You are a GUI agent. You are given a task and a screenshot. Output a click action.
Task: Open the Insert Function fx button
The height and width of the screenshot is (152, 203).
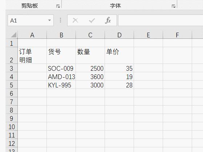tap(108, 20)
